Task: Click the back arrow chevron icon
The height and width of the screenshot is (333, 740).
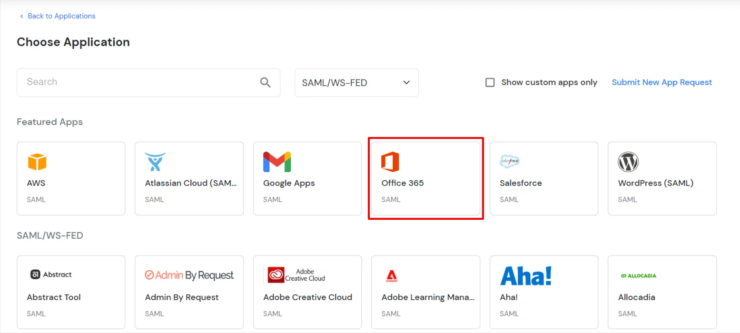Action: point(21,16)
